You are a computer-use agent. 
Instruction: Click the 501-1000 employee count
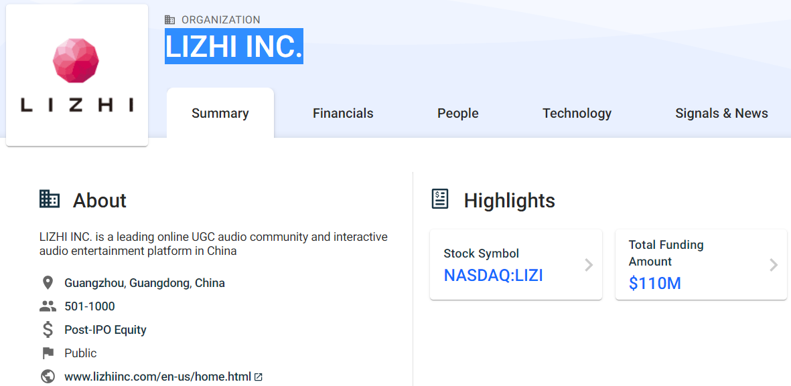point(90,306)
